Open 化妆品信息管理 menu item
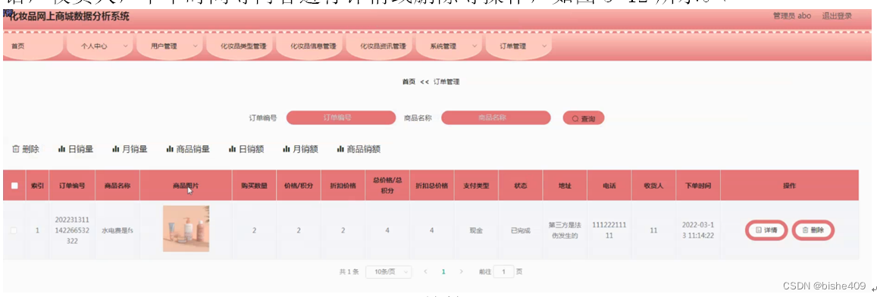 click(x=313, y=46)
